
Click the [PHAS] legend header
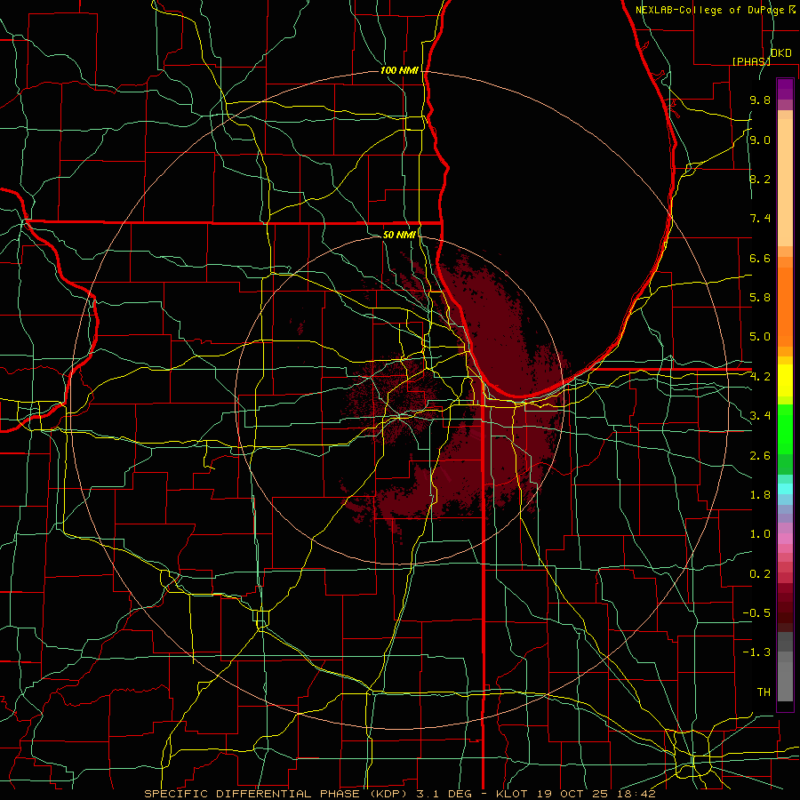click(x=751, y=61)
